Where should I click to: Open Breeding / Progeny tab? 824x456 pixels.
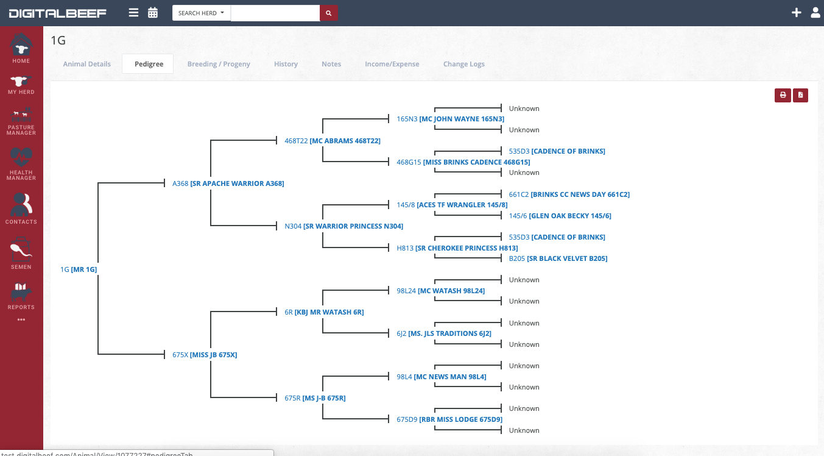point(219,64)
